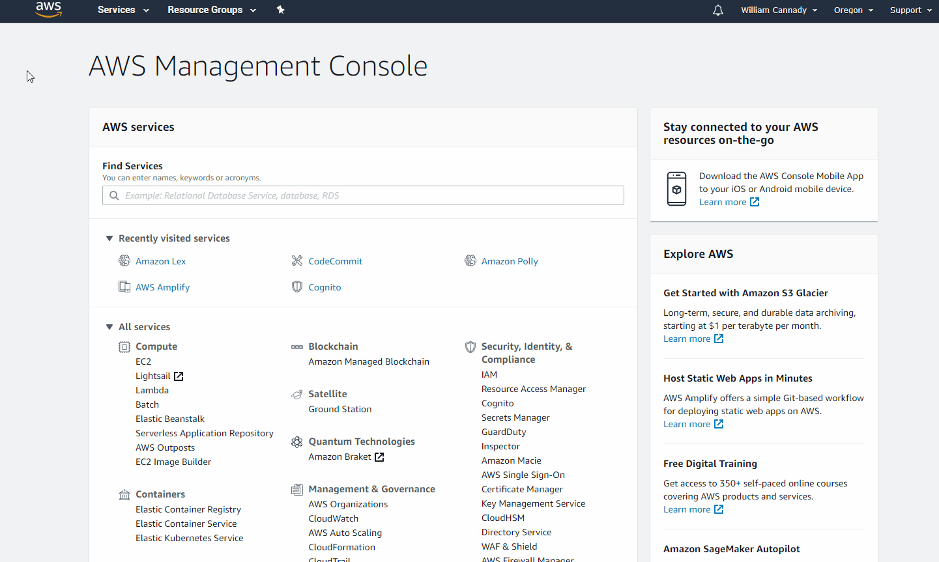Click the Quantum Technologies category icon
Screen dimensions: 939x562
(297, 442)
